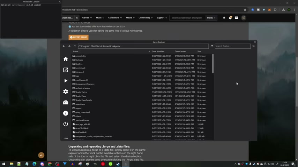Click the Game Explorer path address field
298x167 pixels.
tap(143, 46)
